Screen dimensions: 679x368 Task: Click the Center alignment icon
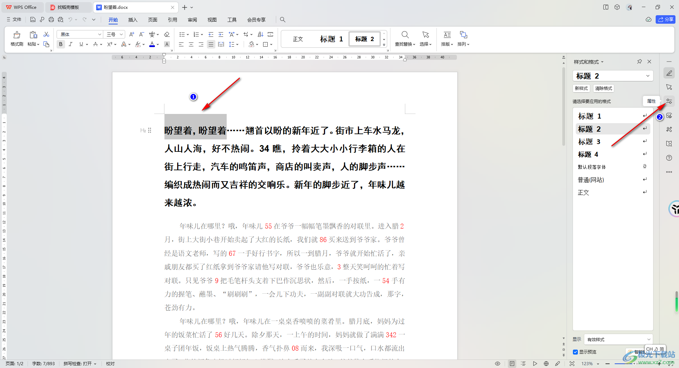(x=191, y=44)
